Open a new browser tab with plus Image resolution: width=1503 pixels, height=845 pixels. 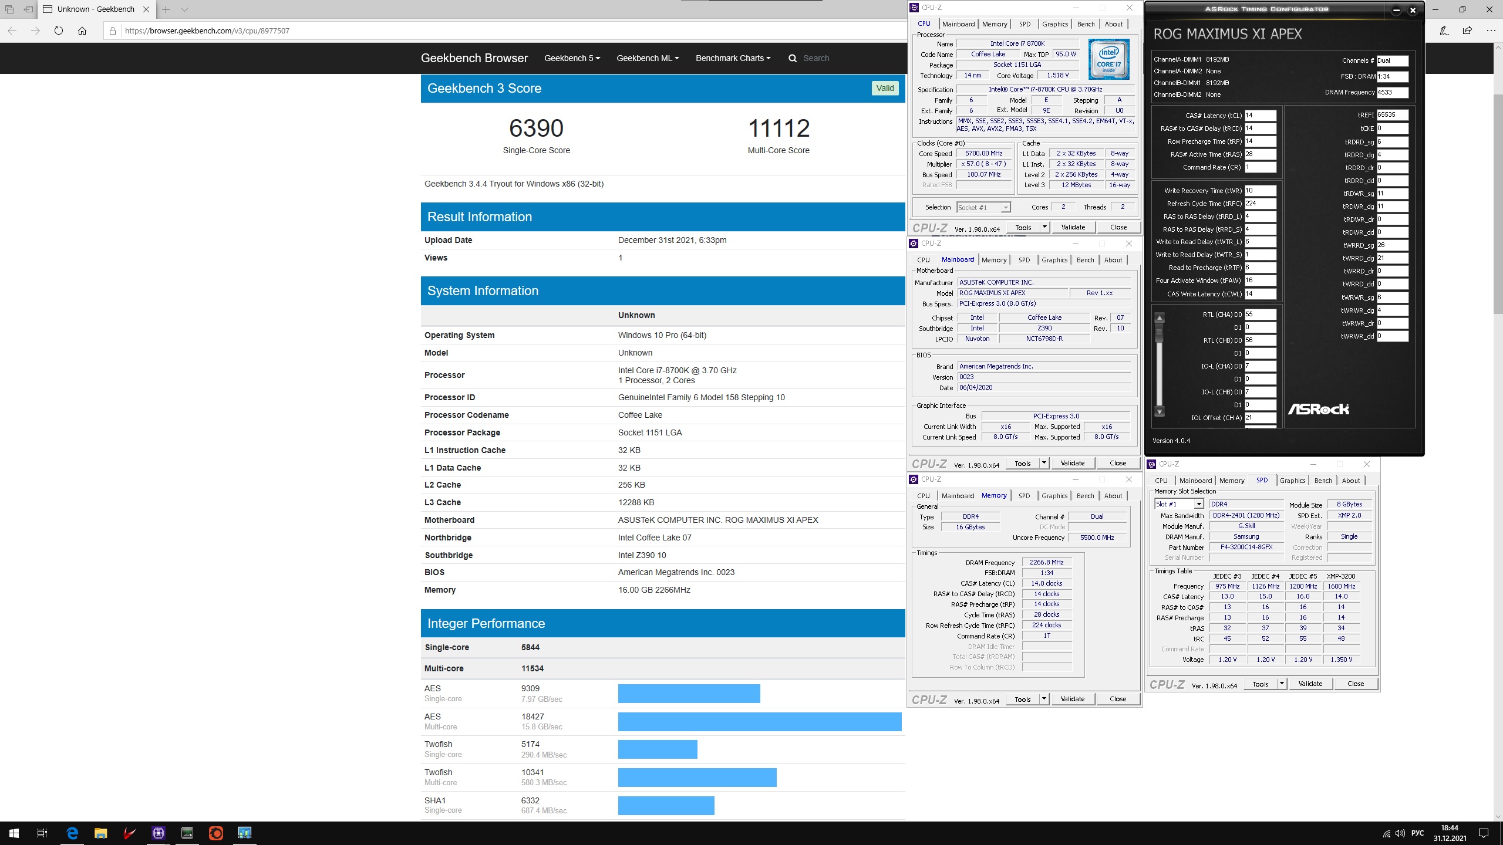(x=166, y=9)
